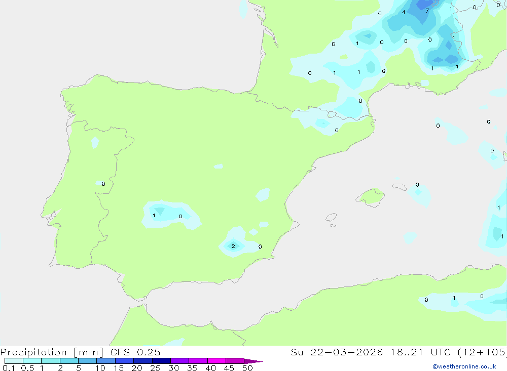Click the "Precipitation" title text
The image size is (507, 371).
click(33, 352)
